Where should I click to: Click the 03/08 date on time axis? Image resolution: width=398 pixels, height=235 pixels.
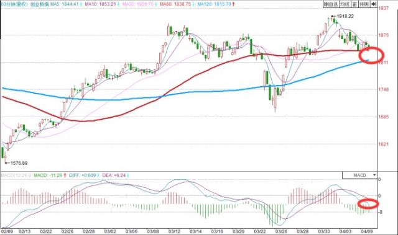click(153, 231)
